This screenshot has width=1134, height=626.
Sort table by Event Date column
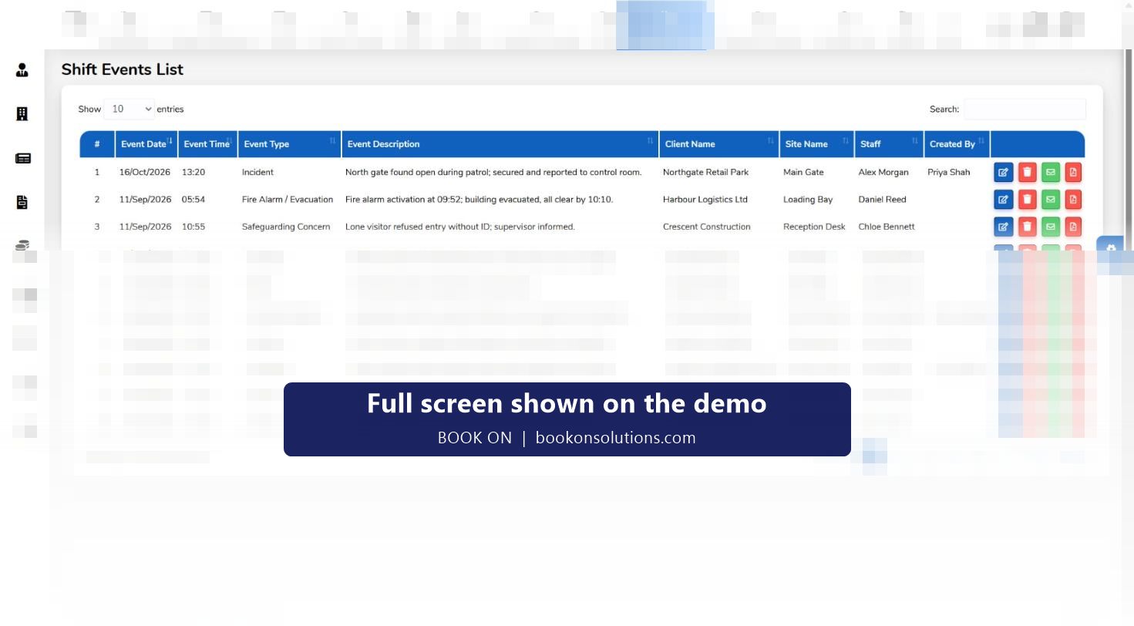[146, 144]
